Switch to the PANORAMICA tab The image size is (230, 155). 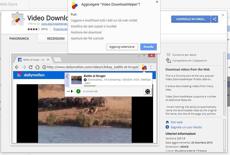pyautogui.click(x=19, y=38)
